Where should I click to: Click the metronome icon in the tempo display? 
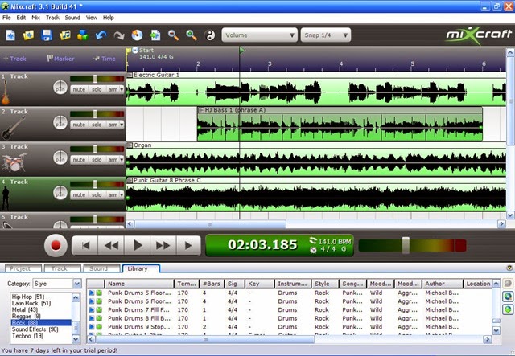click(313, 250)
